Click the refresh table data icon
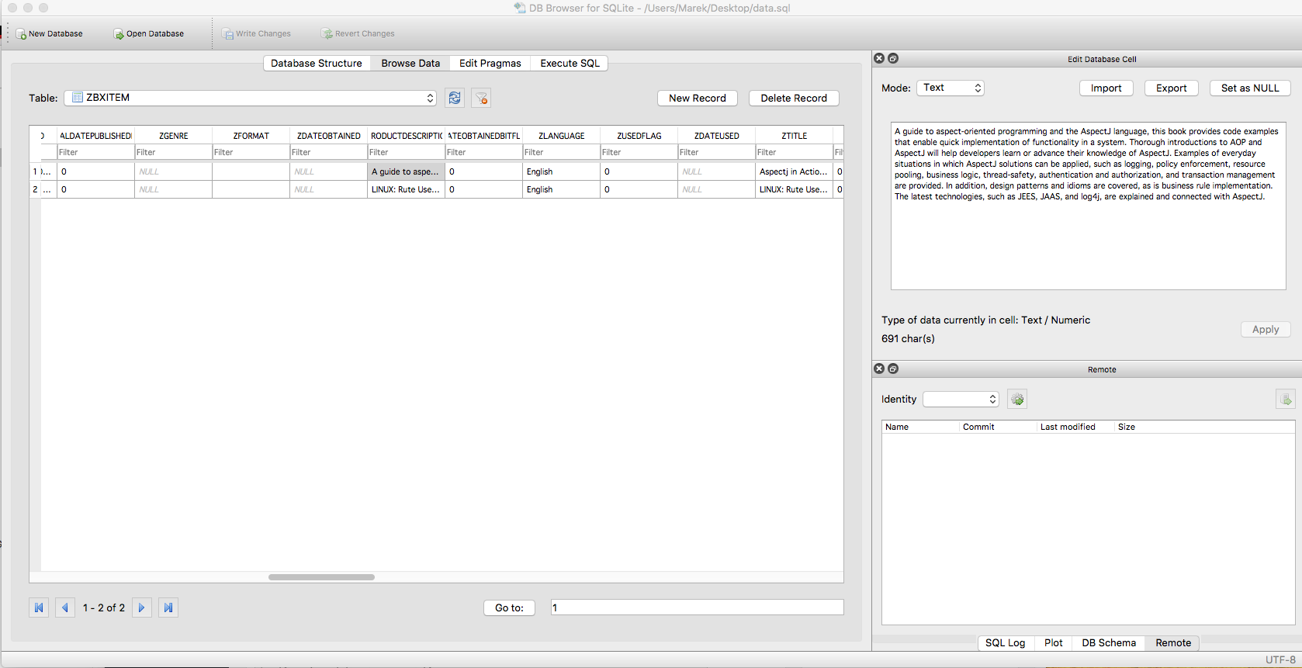 (x=455, y=98)
